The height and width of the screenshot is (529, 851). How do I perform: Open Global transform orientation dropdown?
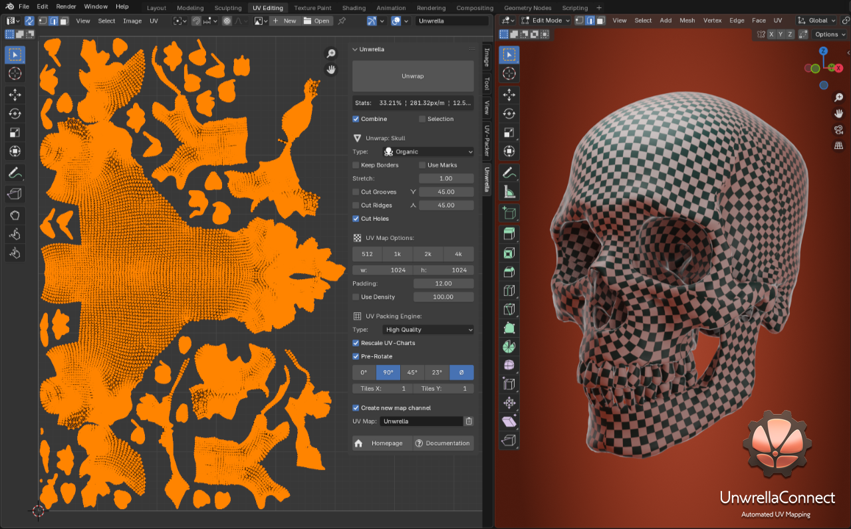[817, 21]
